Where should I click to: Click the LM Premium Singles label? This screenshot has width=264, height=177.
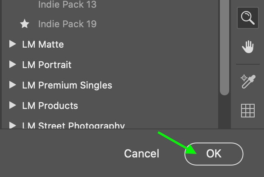tap(67, 85)
